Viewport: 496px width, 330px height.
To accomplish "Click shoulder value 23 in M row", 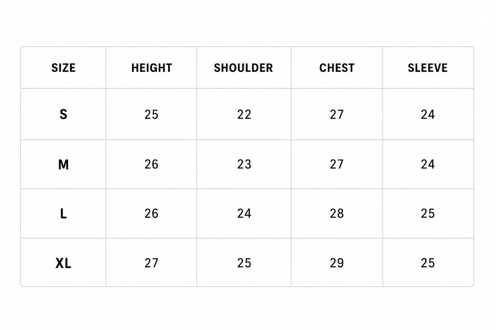I will [244, 164].
